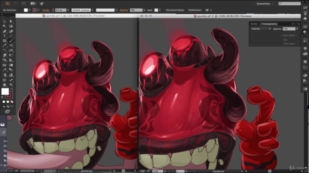This screenshot has width=309, height=173.
Task: Choose the Zoom magnifier tool
Action: [x=11, y=85]
